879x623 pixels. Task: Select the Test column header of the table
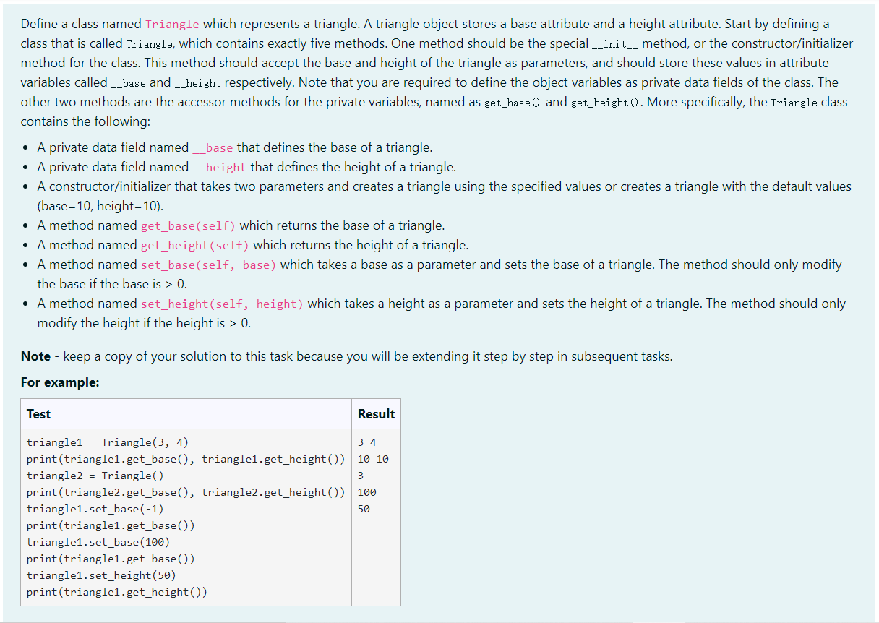point(38,413)
